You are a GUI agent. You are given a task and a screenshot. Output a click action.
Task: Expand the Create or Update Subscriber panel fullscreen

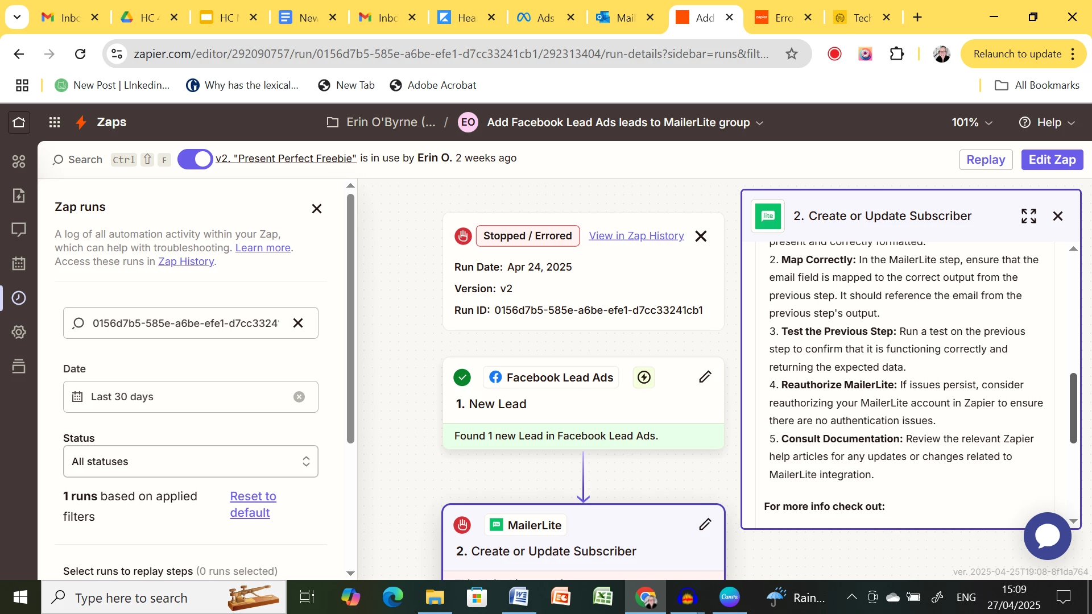1029,216
